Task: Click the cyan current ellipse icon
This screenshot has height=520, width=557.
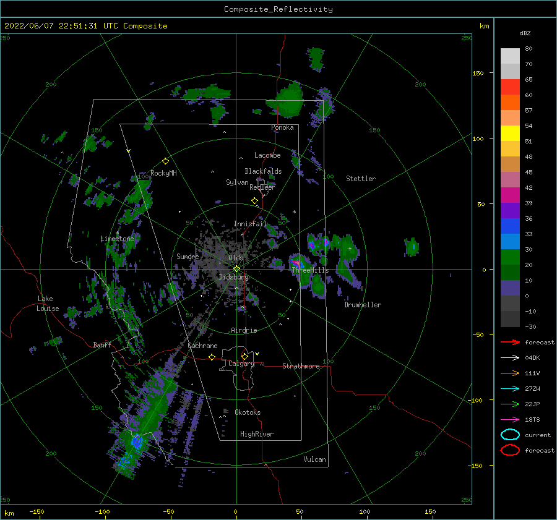Action: click(x=510, y=435)
